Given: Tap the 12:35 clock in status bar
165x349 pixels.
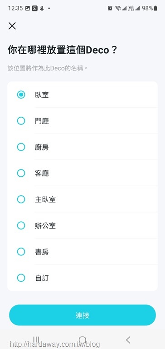Looking at the screenshot, I should click(15, 9).
